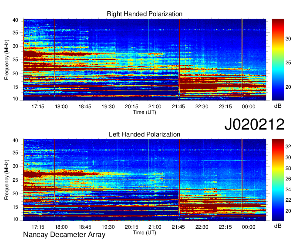
Task: Click 25 MHz tick on Right Handed plot
Action: click(x=15, y=60)
